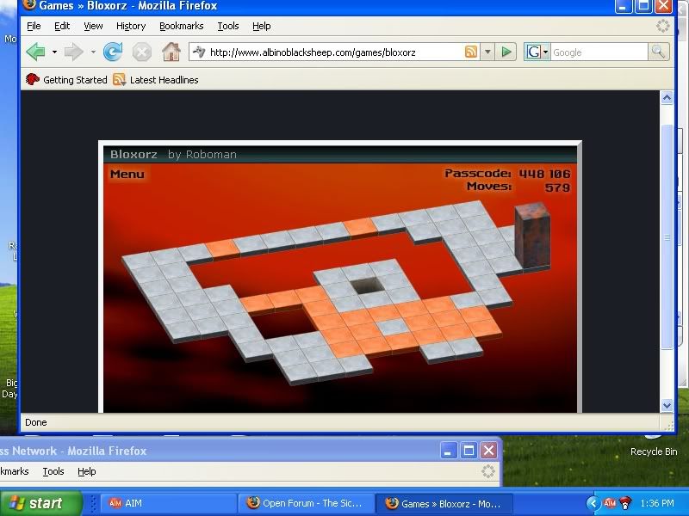Open the Latest Headlines feed bookmark
The image size is (689, 516).
click(x=156, y=80)
